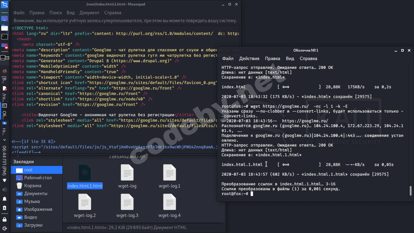Select the wget-log.2 file icon

pos(85,202)
